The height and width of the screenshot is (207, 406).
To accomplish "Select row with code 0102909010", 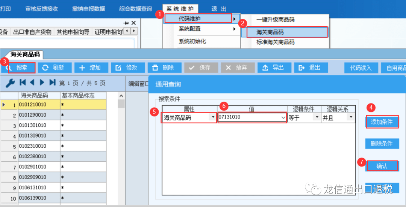I will tap(53, 177).
